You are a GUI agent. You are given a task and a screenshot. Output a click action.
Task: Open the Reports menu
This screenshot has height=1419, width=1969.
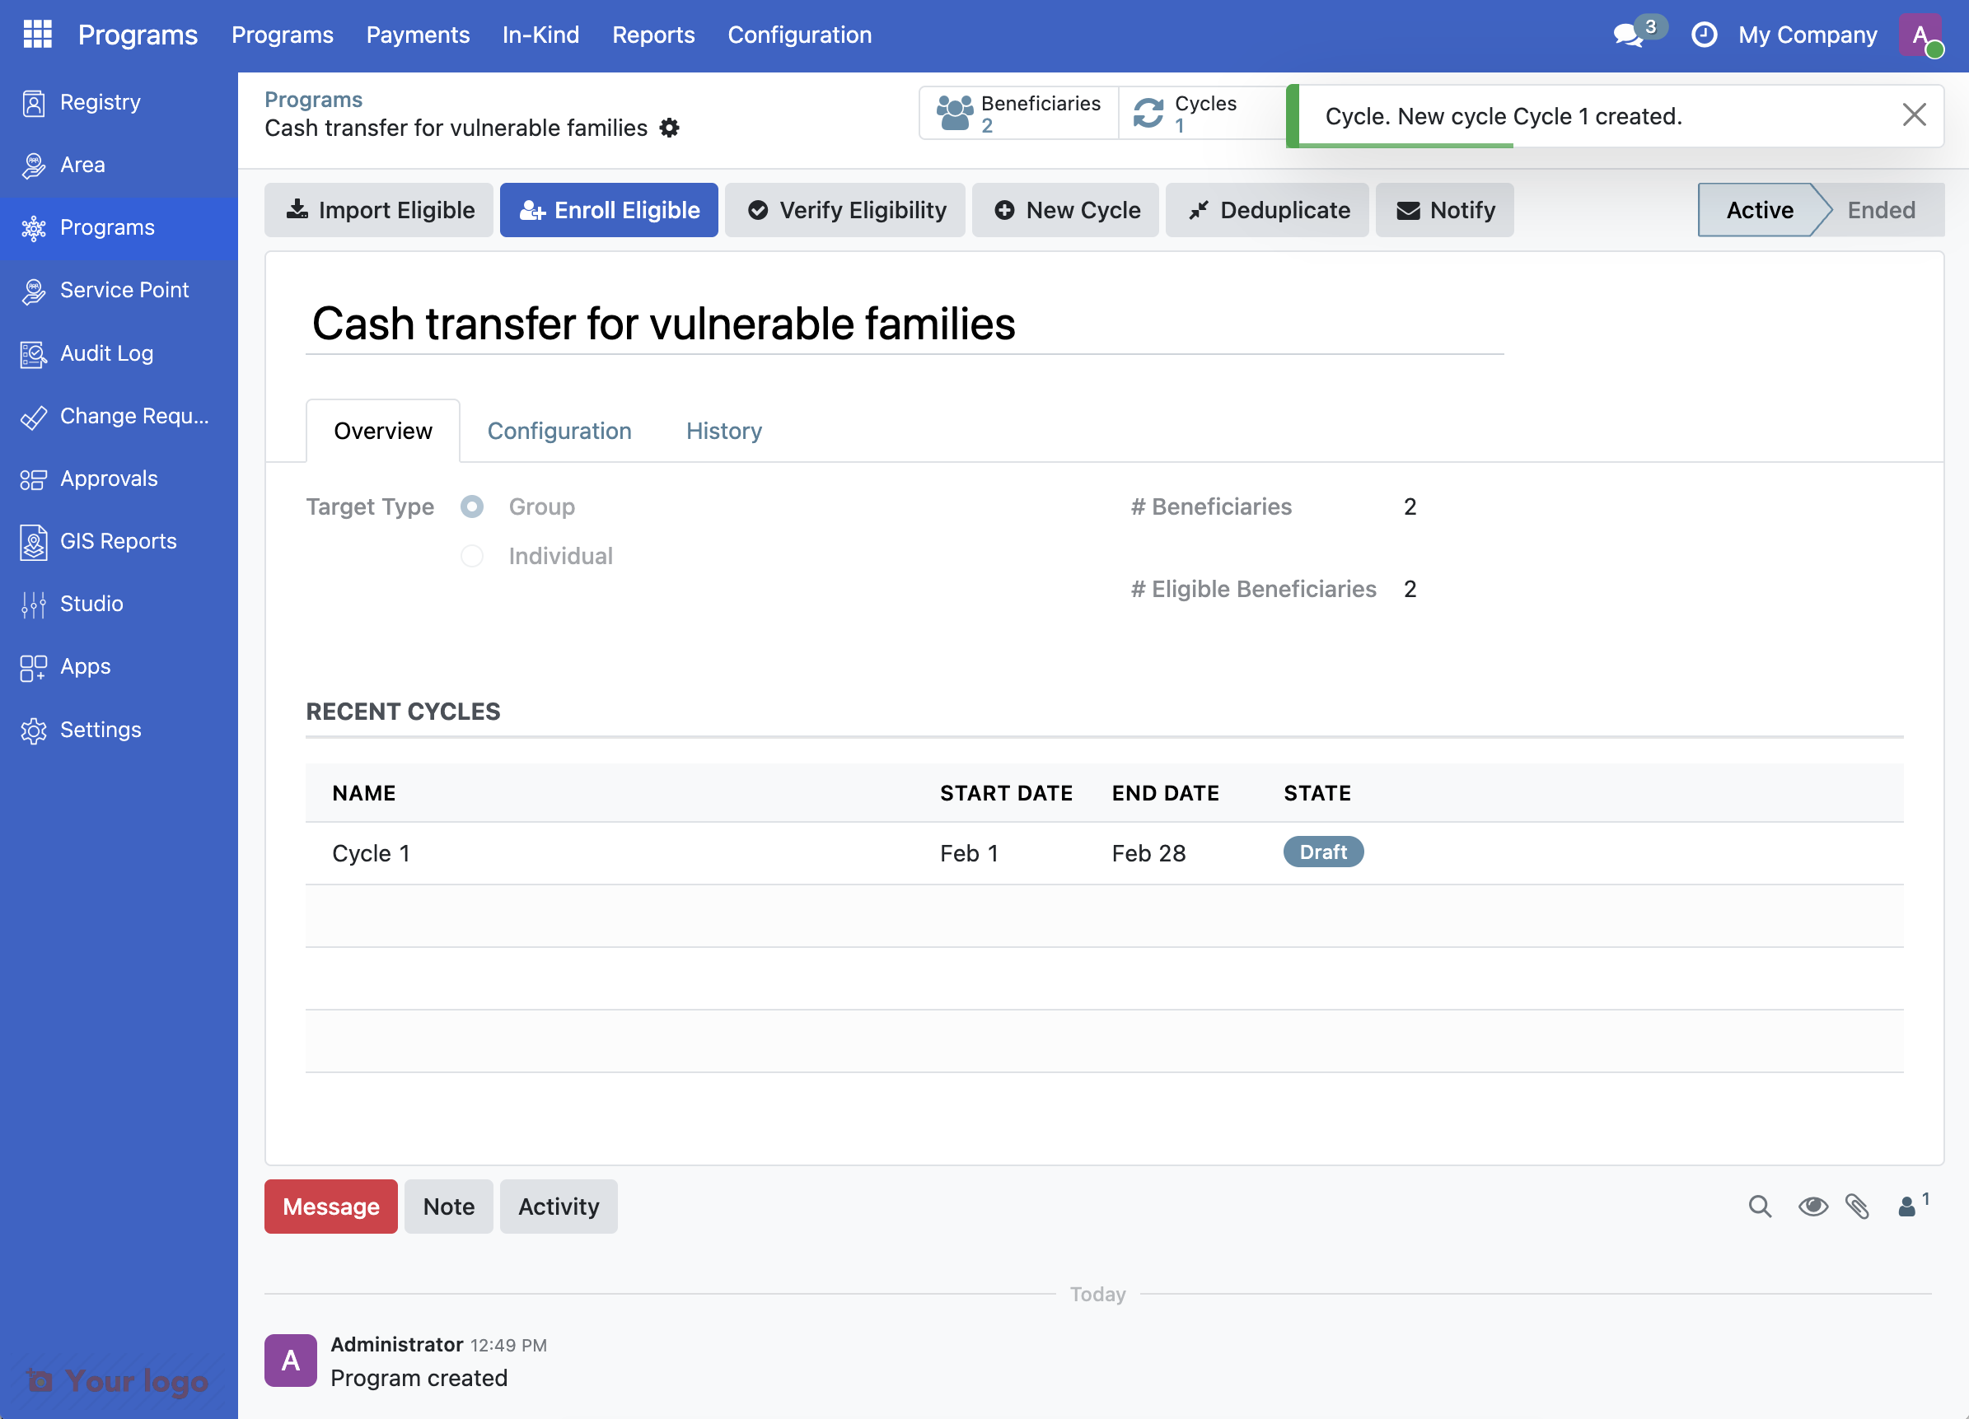[652, 35]
